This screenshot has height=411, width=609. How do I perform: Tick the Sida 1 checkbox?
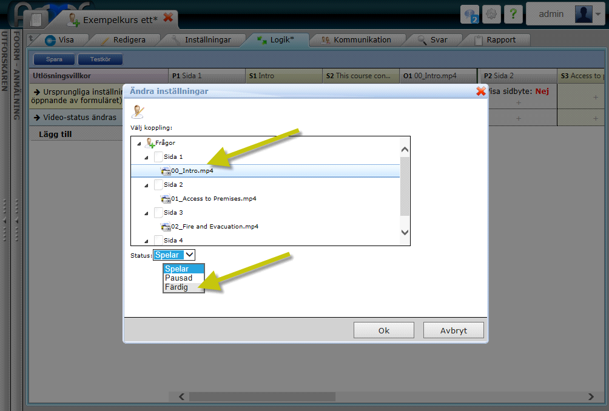pyautogui.click(x=158, y=157)
